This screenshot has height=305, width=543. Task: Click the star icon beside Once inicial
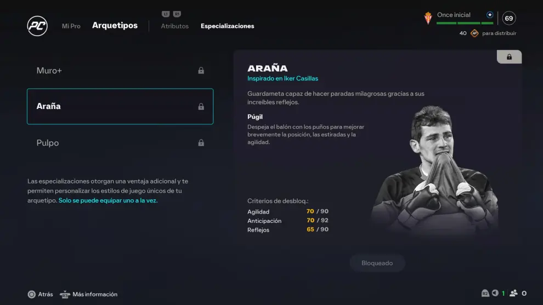490,15
